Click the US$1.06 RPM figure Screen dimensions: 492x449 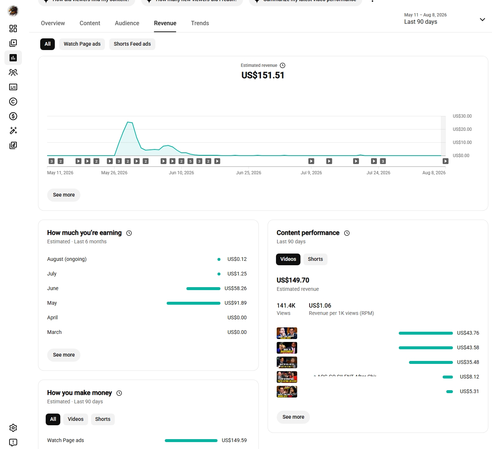tap(320, 305)
